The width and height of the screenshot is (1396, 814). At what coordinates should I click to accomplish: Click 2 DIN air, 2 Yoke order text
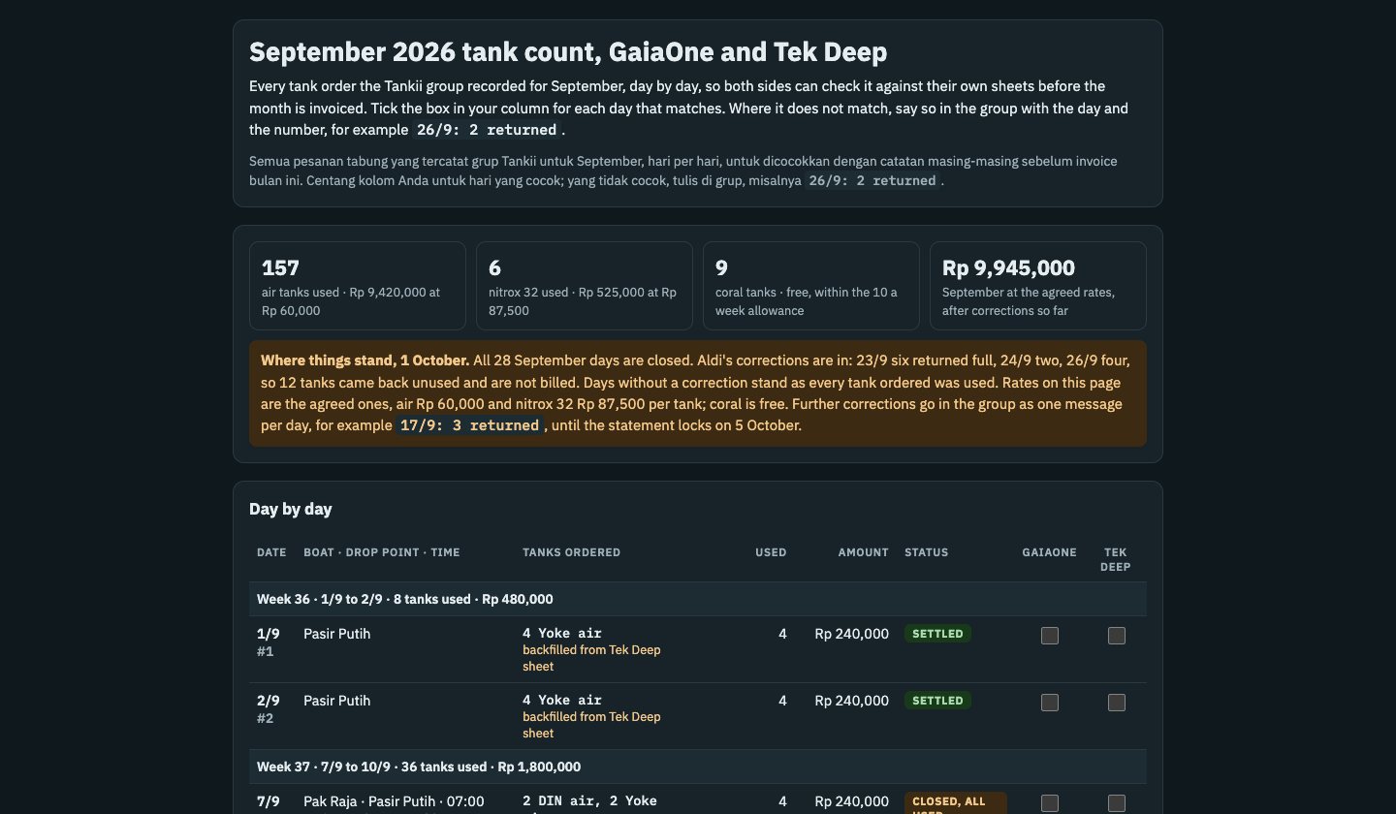coord(589,801)
